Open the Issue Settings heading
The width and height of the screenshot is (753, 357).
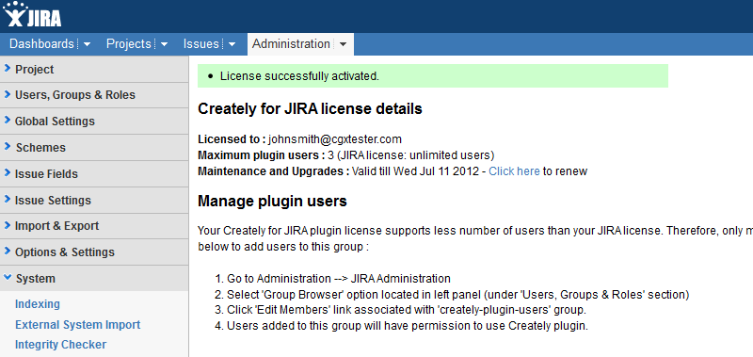(53, 201)
